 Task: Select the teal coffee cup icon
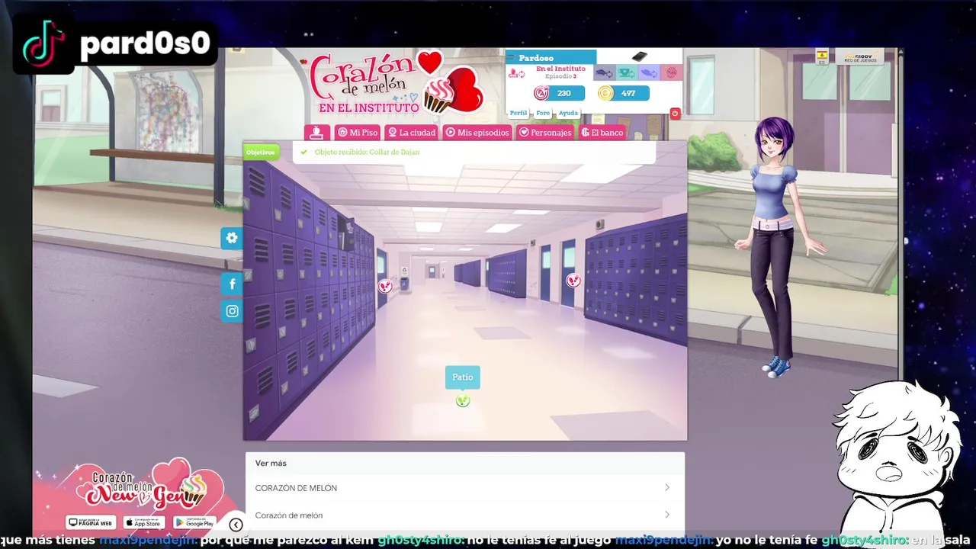coord(627,73)
